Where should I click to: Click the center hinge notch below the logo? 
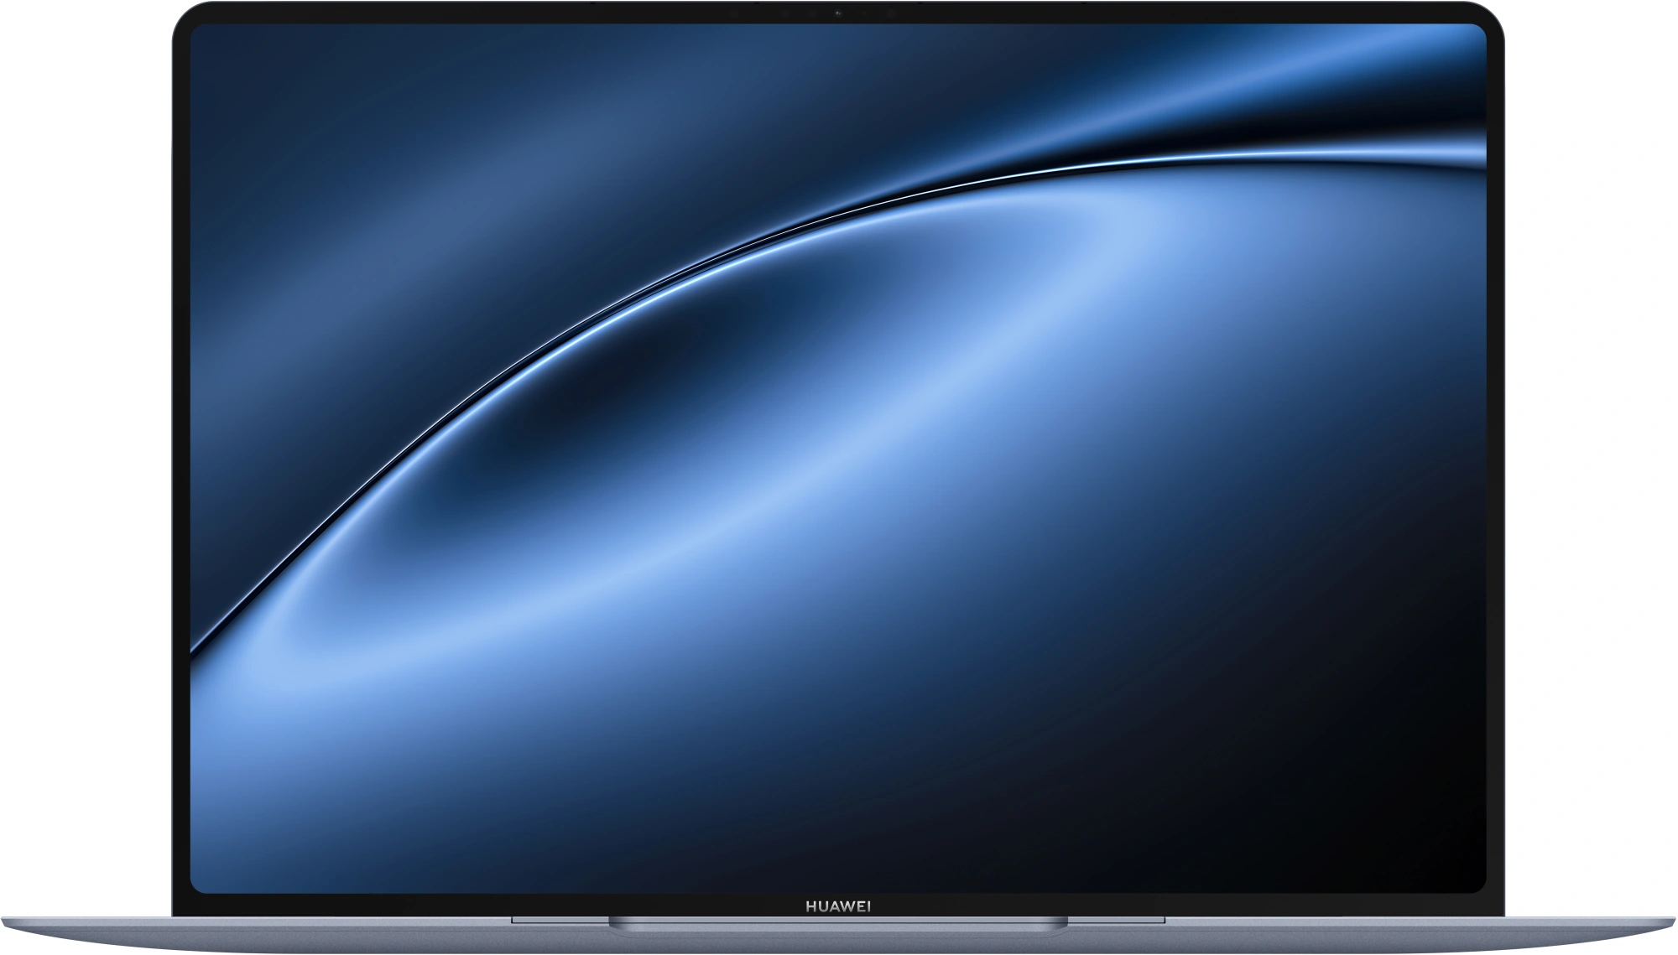pos(838,924)
